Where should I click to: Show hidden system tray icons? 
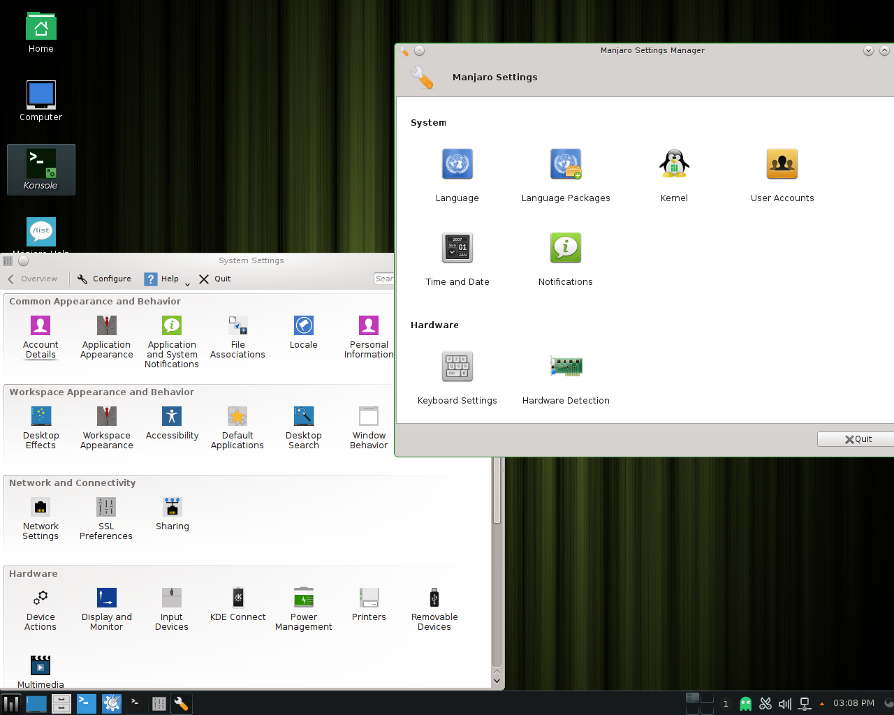pos(822,704)
